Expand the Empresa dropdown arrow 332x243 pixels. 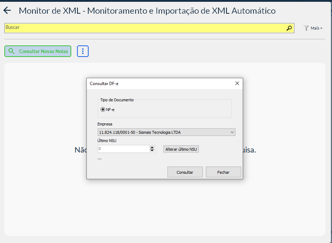pos(232,132)
